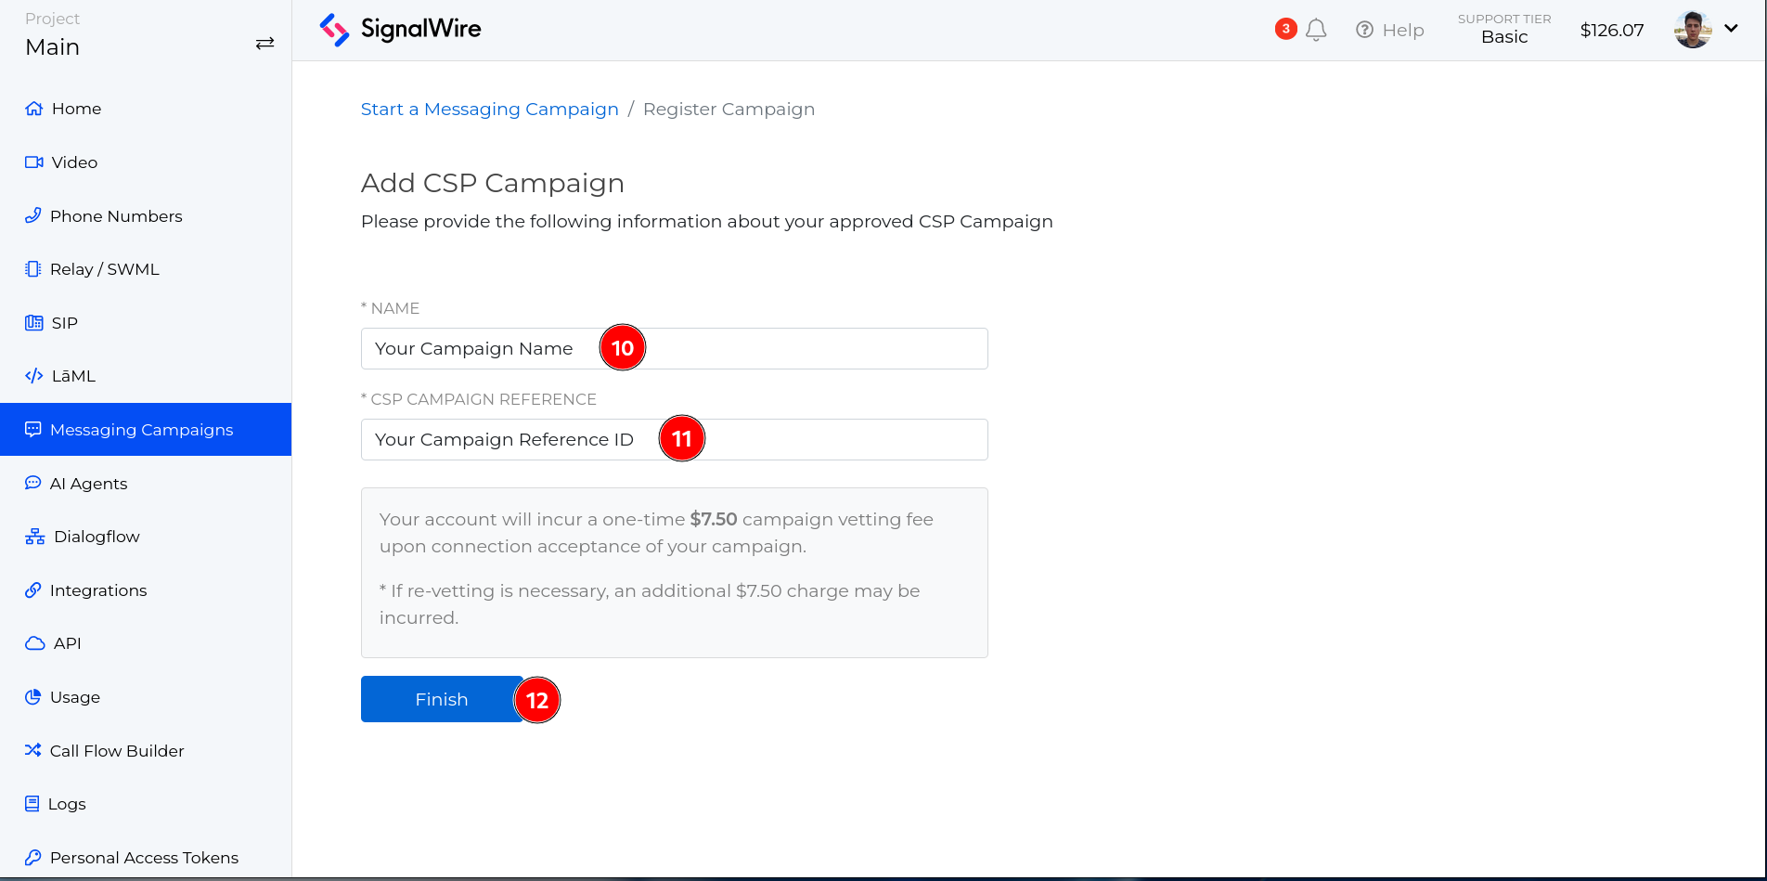Open the Video section icon

coord(33,162)
